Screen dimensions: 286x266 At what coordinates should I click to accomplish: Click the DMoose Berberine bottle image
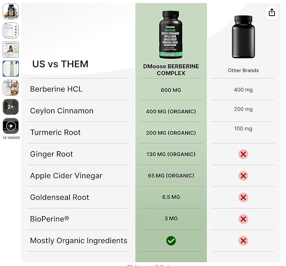171,34
